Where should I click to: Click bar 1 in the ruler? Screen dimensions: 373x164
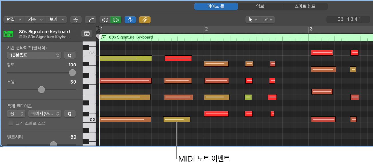pyautogui.click(x=102, y=29)
